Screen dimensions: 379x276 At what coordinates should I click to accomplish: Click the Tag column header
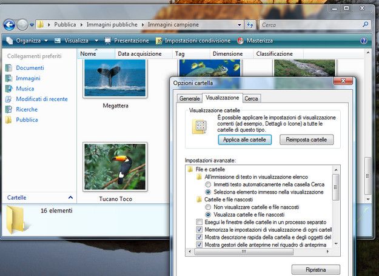(191, 53)
